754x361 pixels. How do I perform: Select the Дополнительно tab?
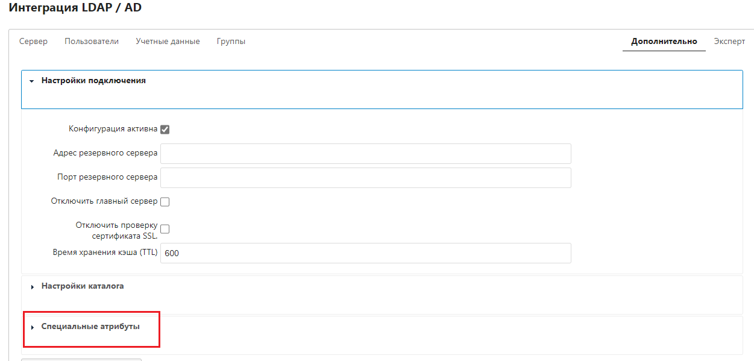(x=664, y=42)
